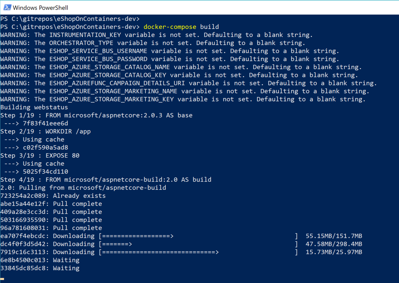This screenshot has height=283, width=399.
Task: Click the docker-compose command text
Action: point(170,27)
